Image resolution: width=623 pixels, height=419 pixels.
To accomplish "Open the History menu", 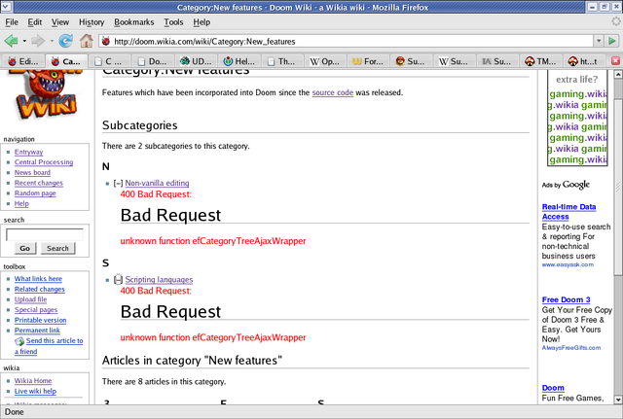I will 92,22.
